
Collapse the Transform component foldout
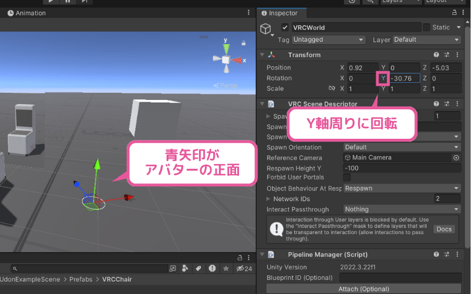click(x=262, y=55)
